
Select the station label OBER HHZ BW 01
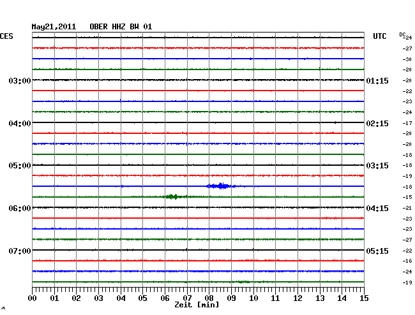click(121, 27)
